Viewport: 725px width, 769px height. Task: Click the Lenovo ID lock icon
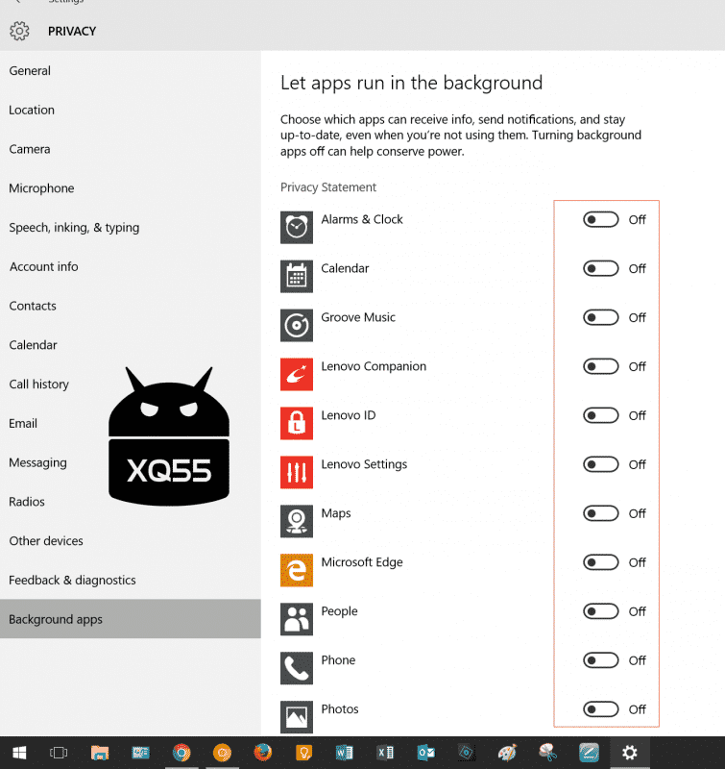pyautogui.click(x=297, y=423)
